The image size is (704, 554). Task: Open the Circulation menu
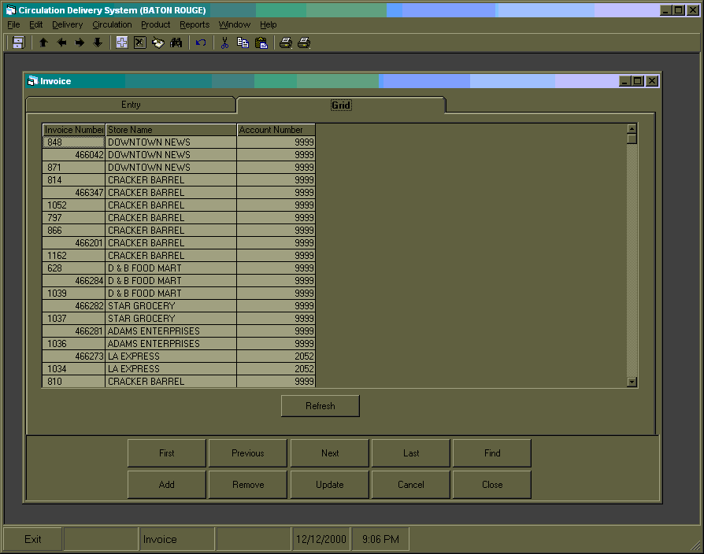point(113,24)
